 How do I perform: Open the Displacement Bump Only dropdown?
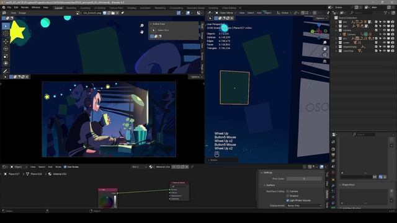(305, 206)
